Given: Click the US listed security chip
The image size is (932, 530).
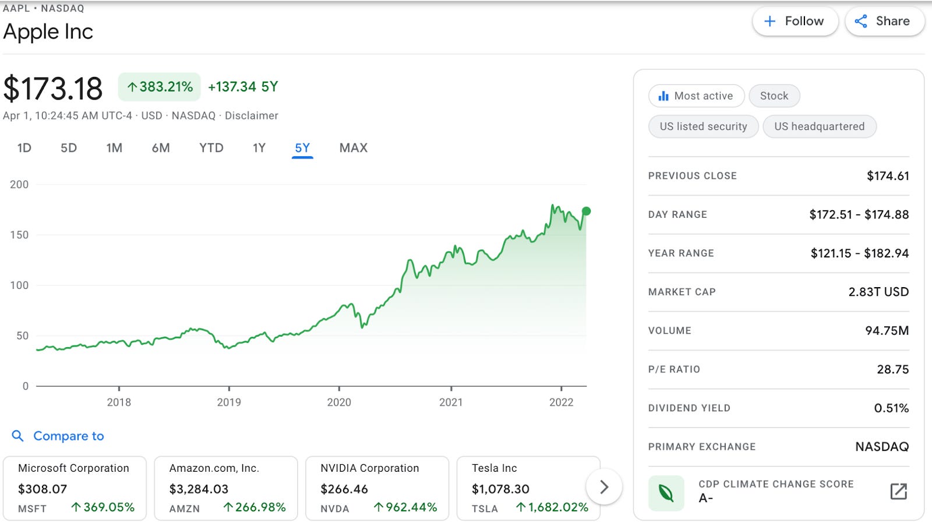Looking at the screenshot, I should pyautogui.click(x=703, y=126).
